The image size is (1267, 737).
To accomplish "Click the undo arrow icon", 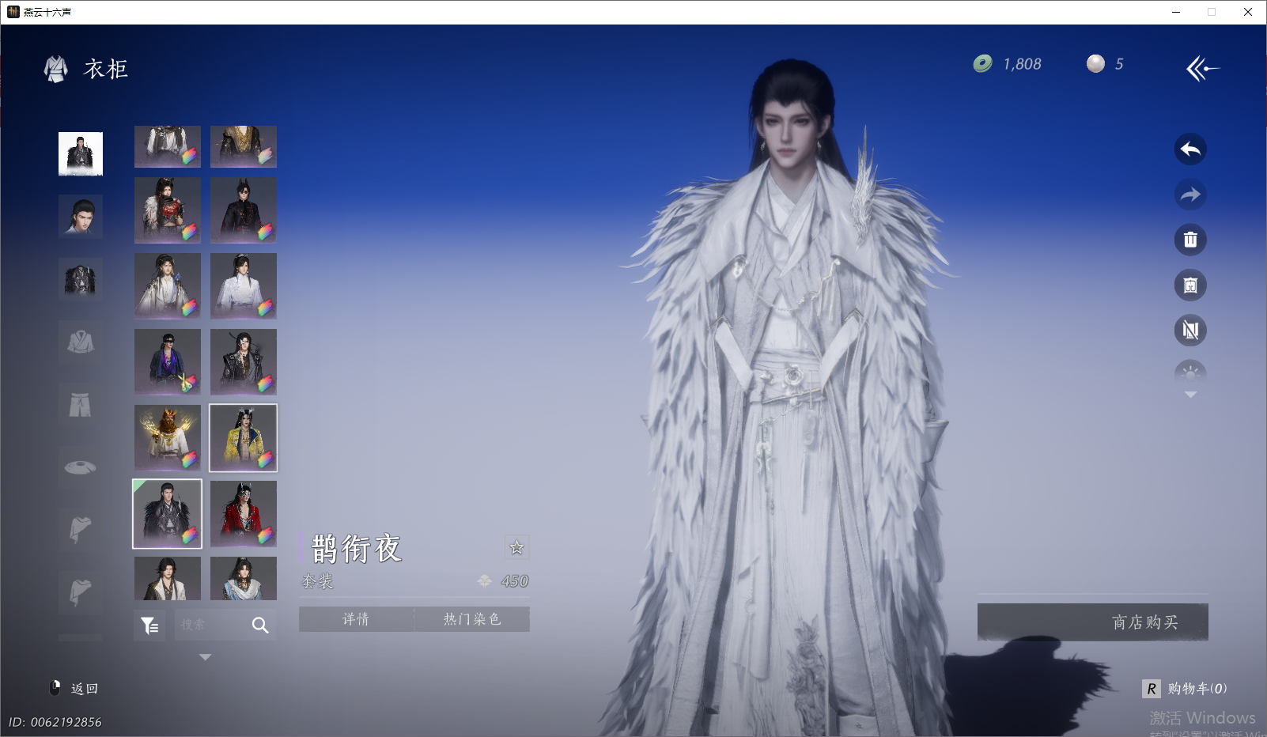I will pyautogui.click(x=1190, y=149).
